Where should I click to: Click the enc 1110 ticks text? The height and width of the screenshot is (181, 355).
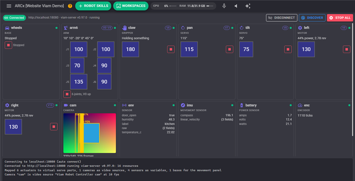coord(305,115)
